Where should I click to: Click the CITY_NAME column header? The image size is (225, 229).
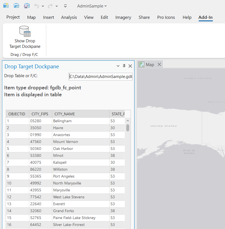point(81,114)
